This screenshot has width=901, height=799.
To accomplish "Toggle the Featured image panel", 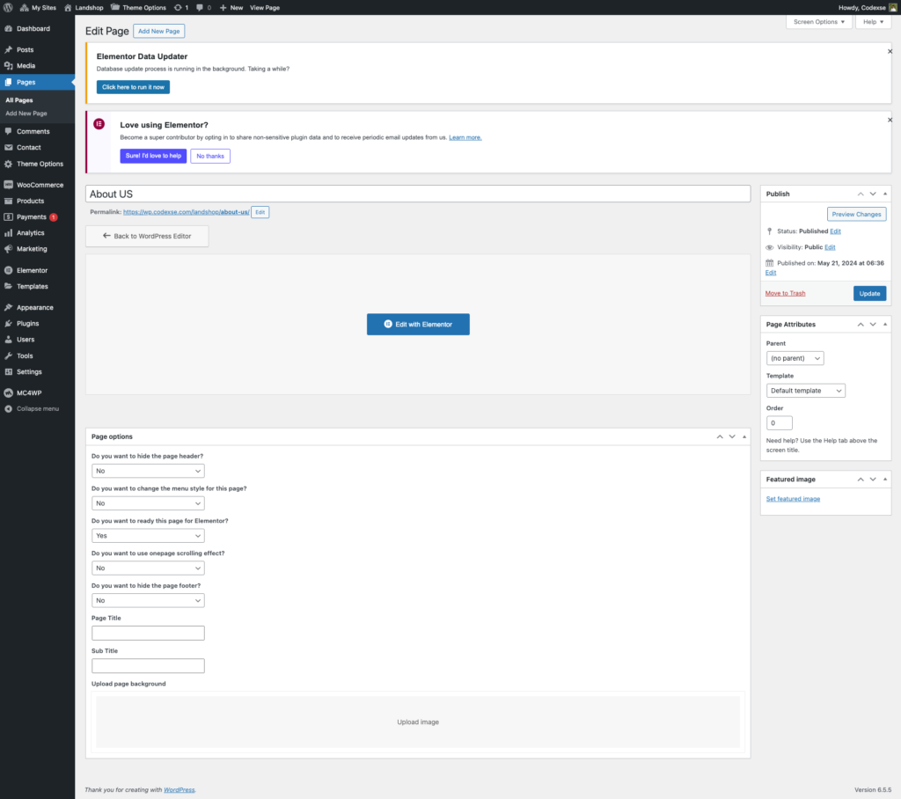I will (x=885, y=480).
